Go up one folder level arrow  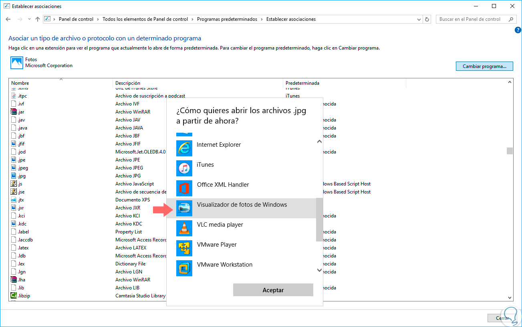[x=38, y=19]
